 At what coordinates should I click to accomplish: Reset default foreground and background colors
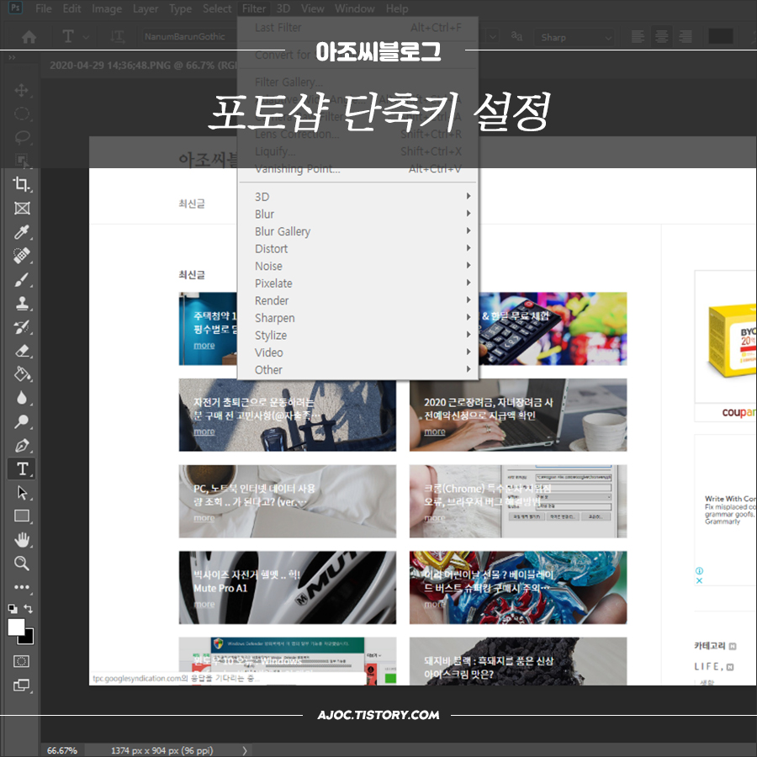click(x=13, y=608)
